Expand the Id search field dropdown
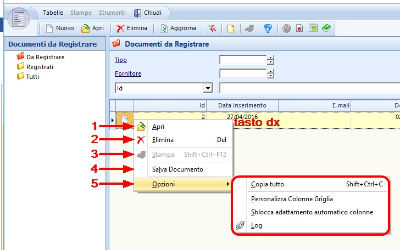 208,88
